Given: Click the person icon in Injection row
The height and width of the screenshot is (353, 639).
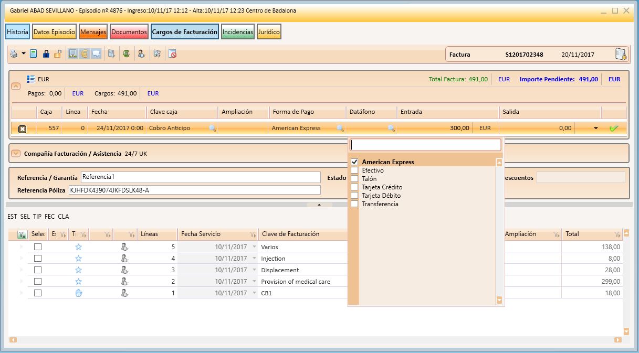Looking at the screenshot, I should coord(124,258).
